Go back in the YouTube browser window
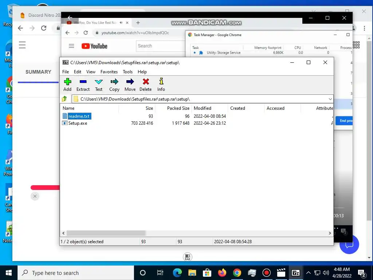Screen dimensions: 373x280 (67, 32)
